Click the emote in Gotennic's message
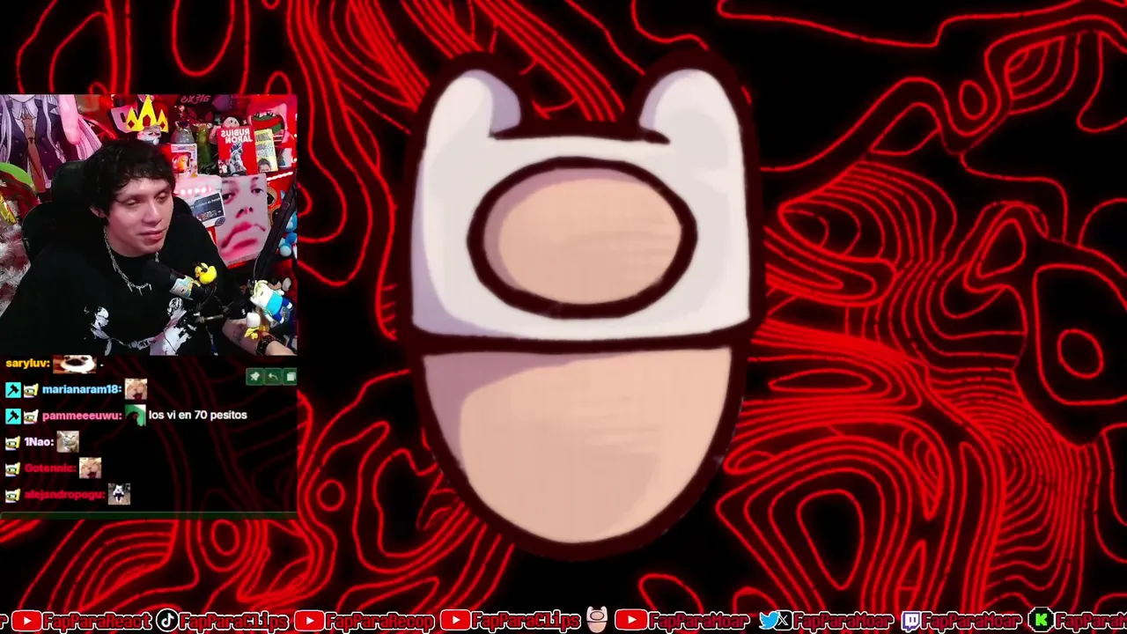Image resolution: width=1127 pixels, height=634 pixels. point(90,468)
